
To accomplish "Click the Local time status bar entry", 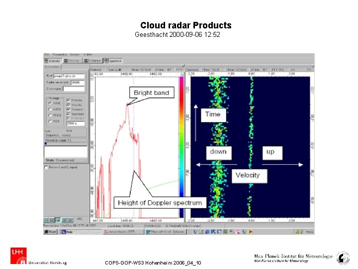I will (x=125, y=226).
